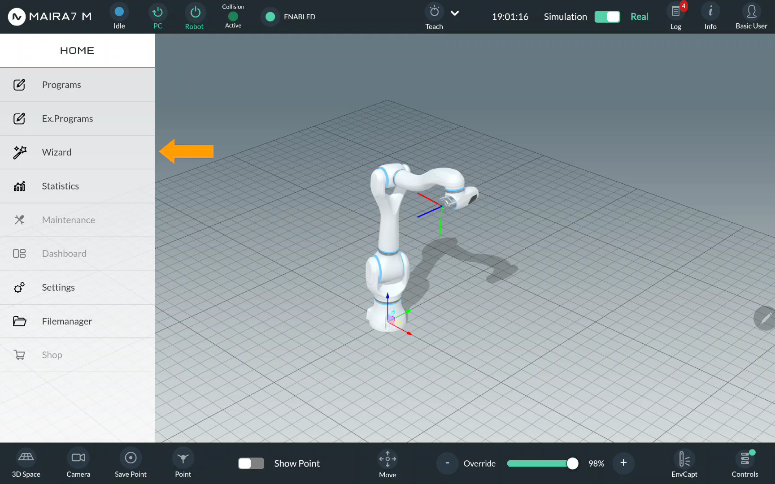Click the Override slider handle
This screenshot has height=484, width=775.
[572, 463]
